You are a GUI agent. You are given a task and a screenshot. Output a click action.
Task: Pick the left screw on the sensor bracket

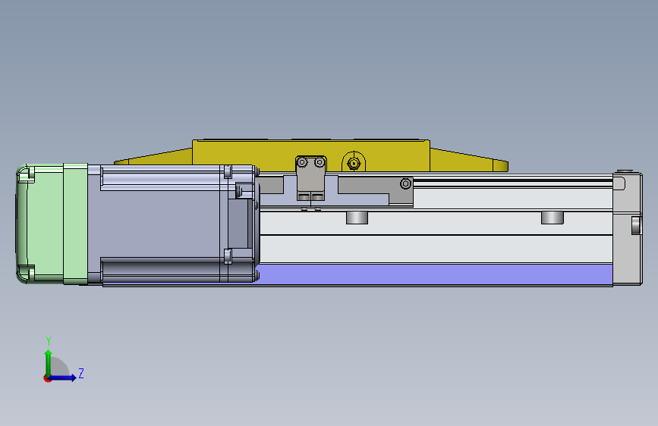click(x=303, y=162)
